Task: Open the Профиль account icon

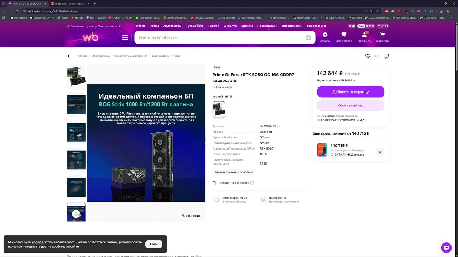Action: (364, 37)
